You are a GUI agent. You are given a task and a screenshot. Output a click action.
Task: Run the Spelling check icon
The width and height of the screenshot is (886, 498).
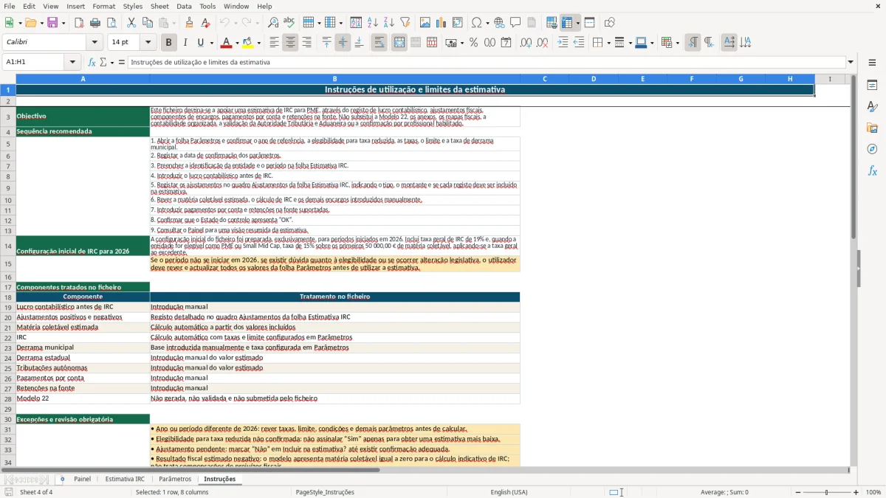289,23
